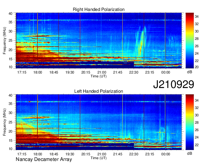Click the 10 MHz tick label on the bottom plot
202x163 pixels.
pos(10,149)
